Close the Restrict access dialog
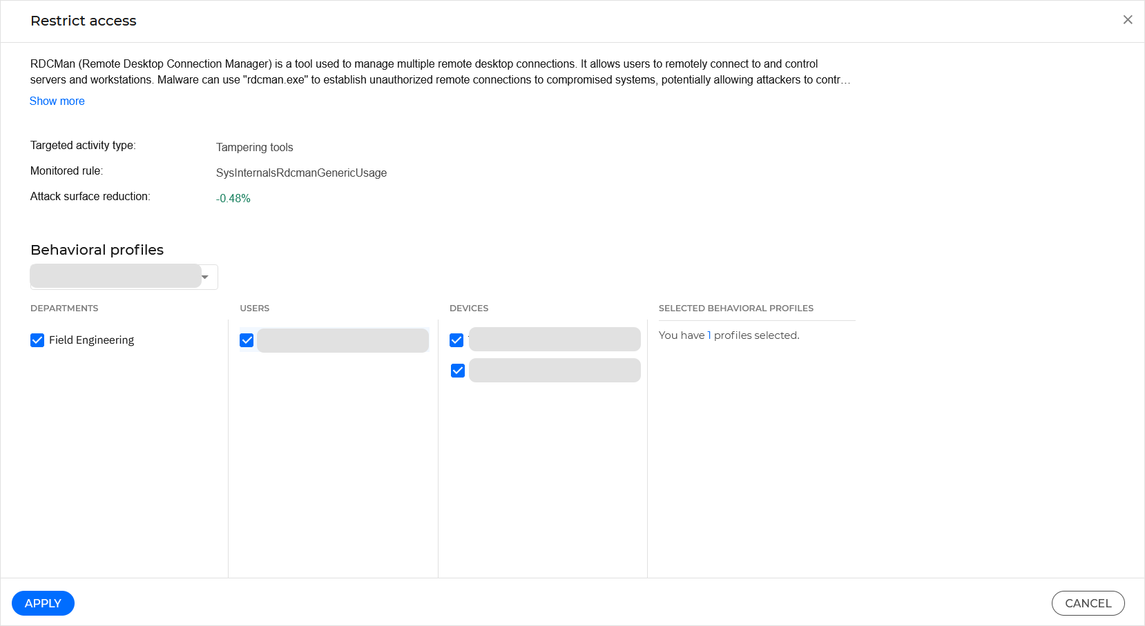 point(1128,19)
